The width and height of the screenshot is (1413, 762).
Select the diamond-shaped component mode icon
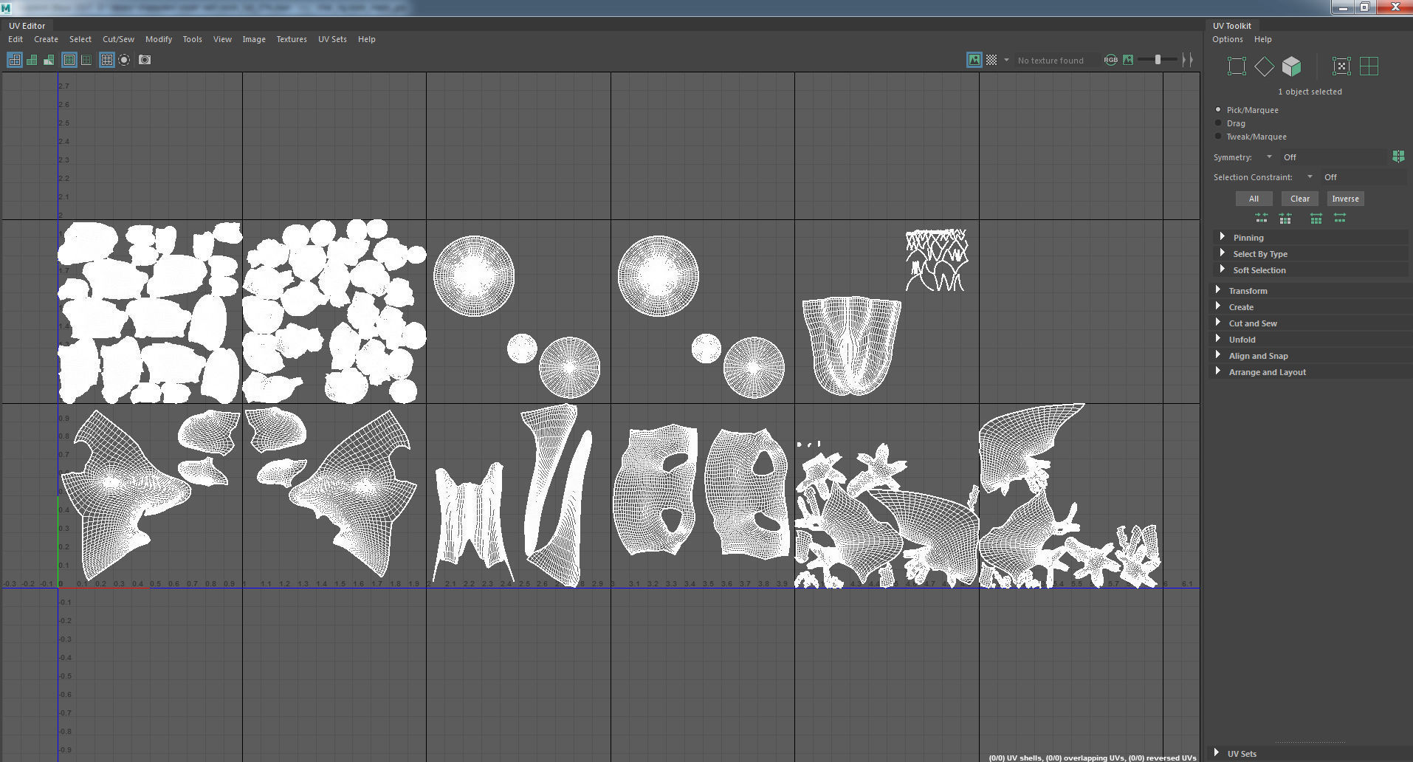tap(1264, 66)
